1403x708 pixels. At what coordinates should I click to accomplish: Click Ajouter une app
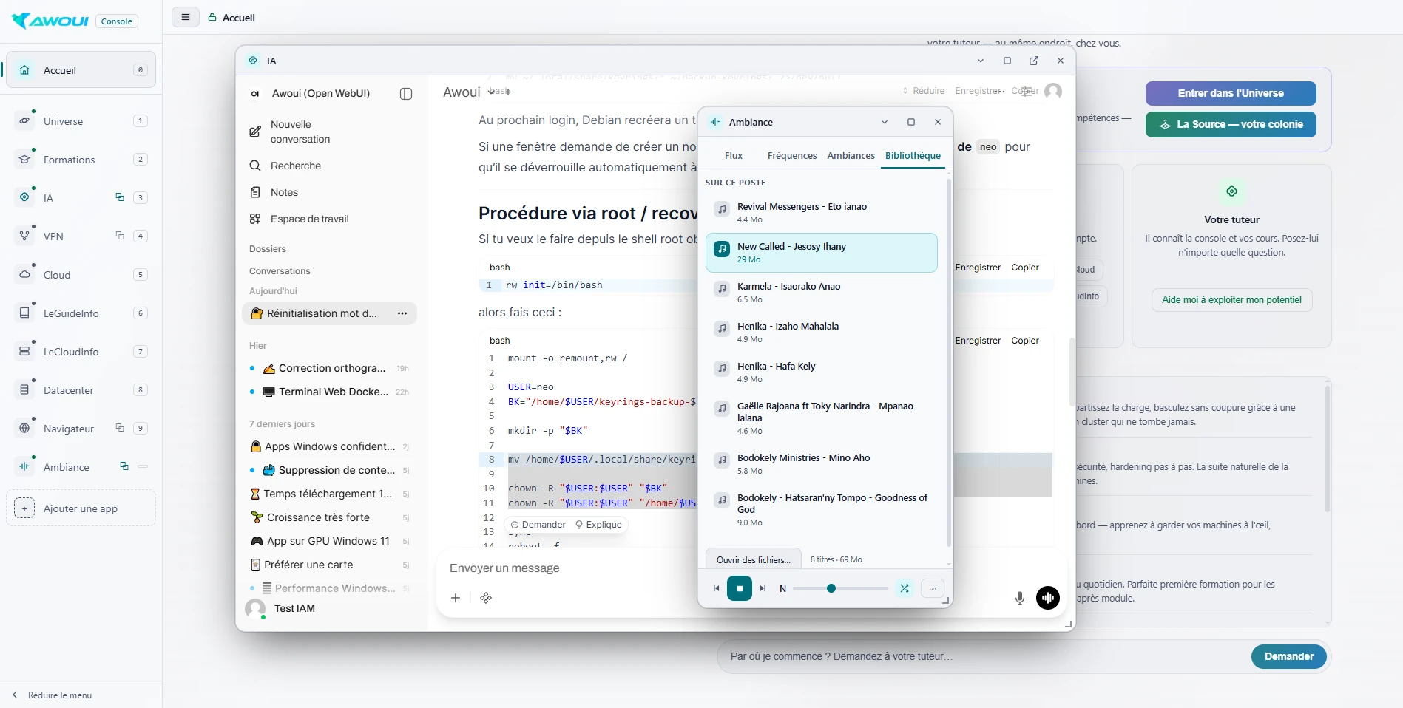(81, 508)
